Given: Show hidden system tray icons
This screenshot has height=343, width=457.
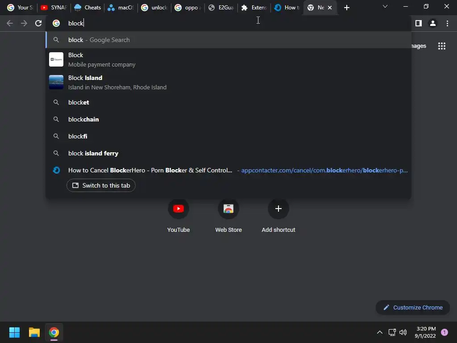Looking at the screenshot, I should (380, 332).
